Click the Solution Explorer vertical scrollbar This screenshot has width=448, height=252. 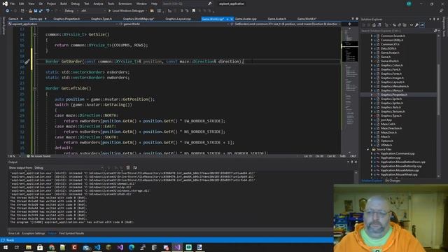click(x=439, y=106)
